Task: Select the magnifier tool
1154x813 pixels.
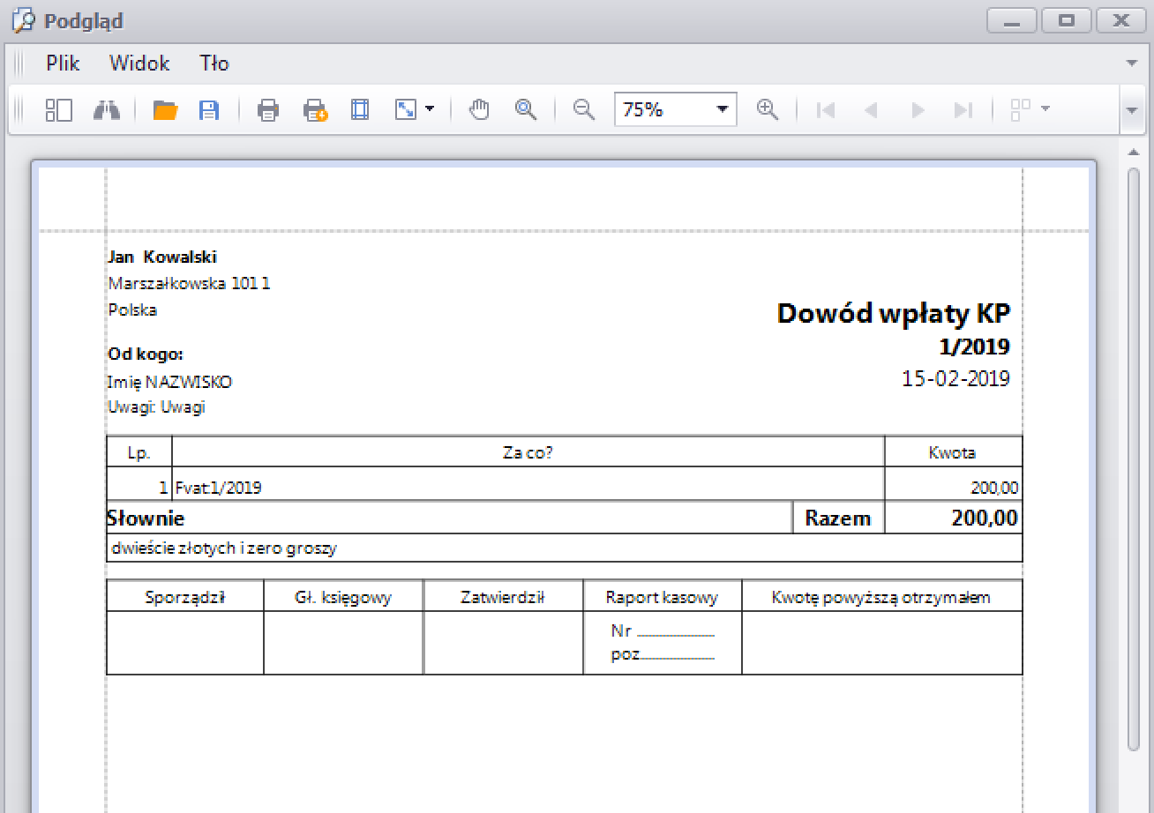Action: coord(527,110)
